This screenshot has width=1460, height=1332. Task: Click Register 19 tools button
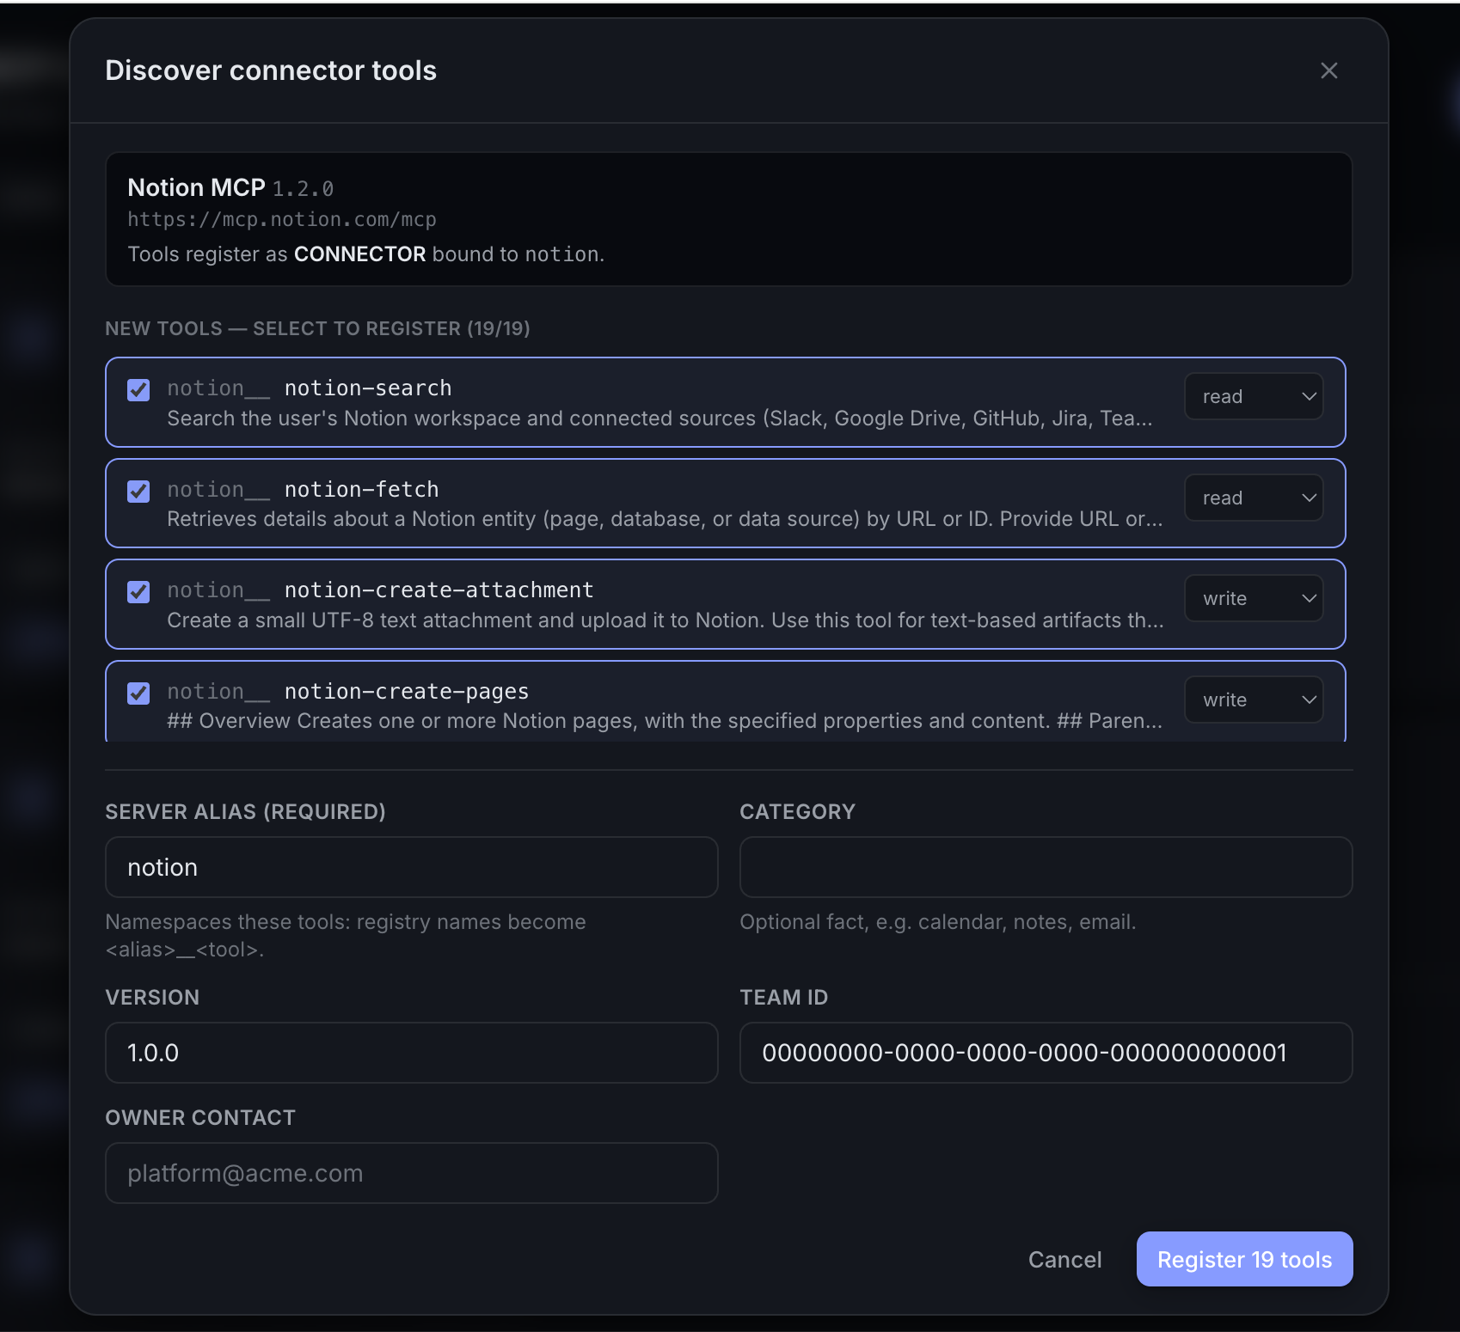pyautogui.click(x=1244, y=1259)
